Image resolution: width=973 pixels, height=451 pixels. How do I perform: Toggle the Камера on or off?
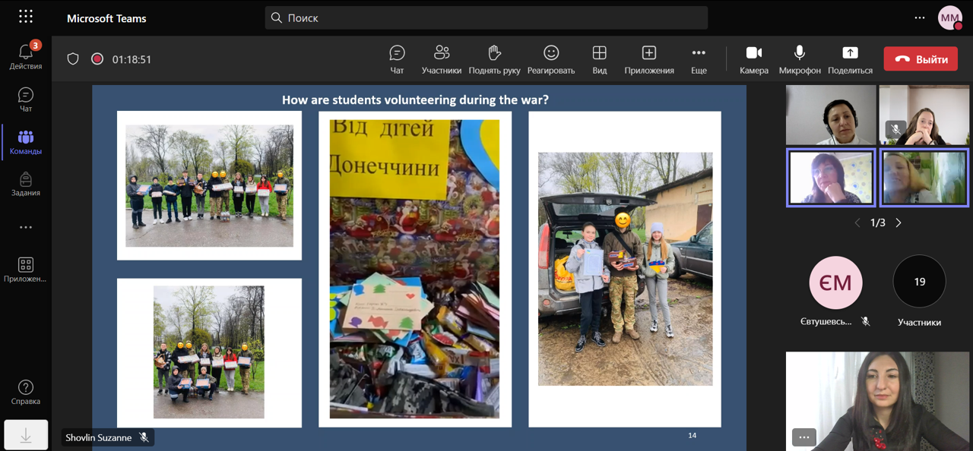coord(754,59)
